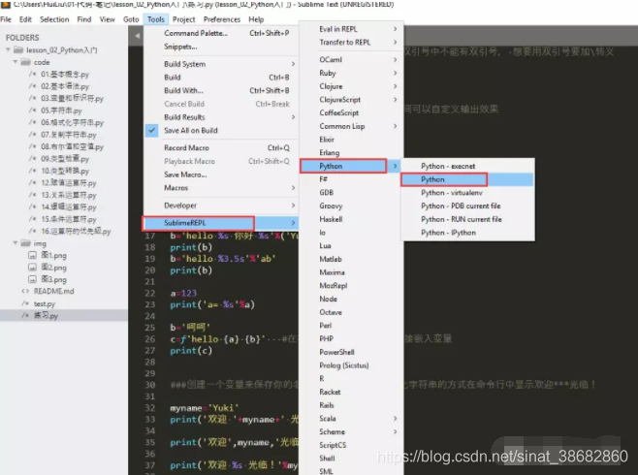Collapse the code folder arrow
This screenshot has width=638, height=475.
tap(16, 62)
